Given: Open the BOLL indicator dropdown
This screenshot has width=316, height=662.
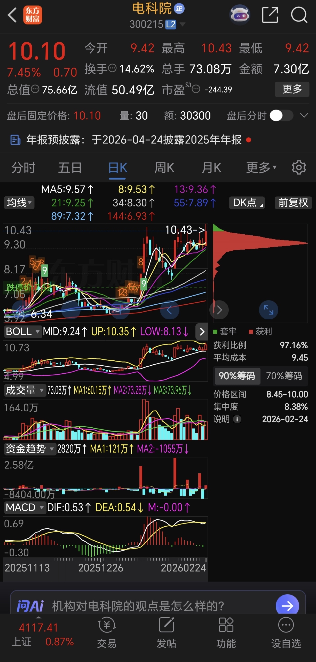Looking at the screenshot, I should 23,332.
